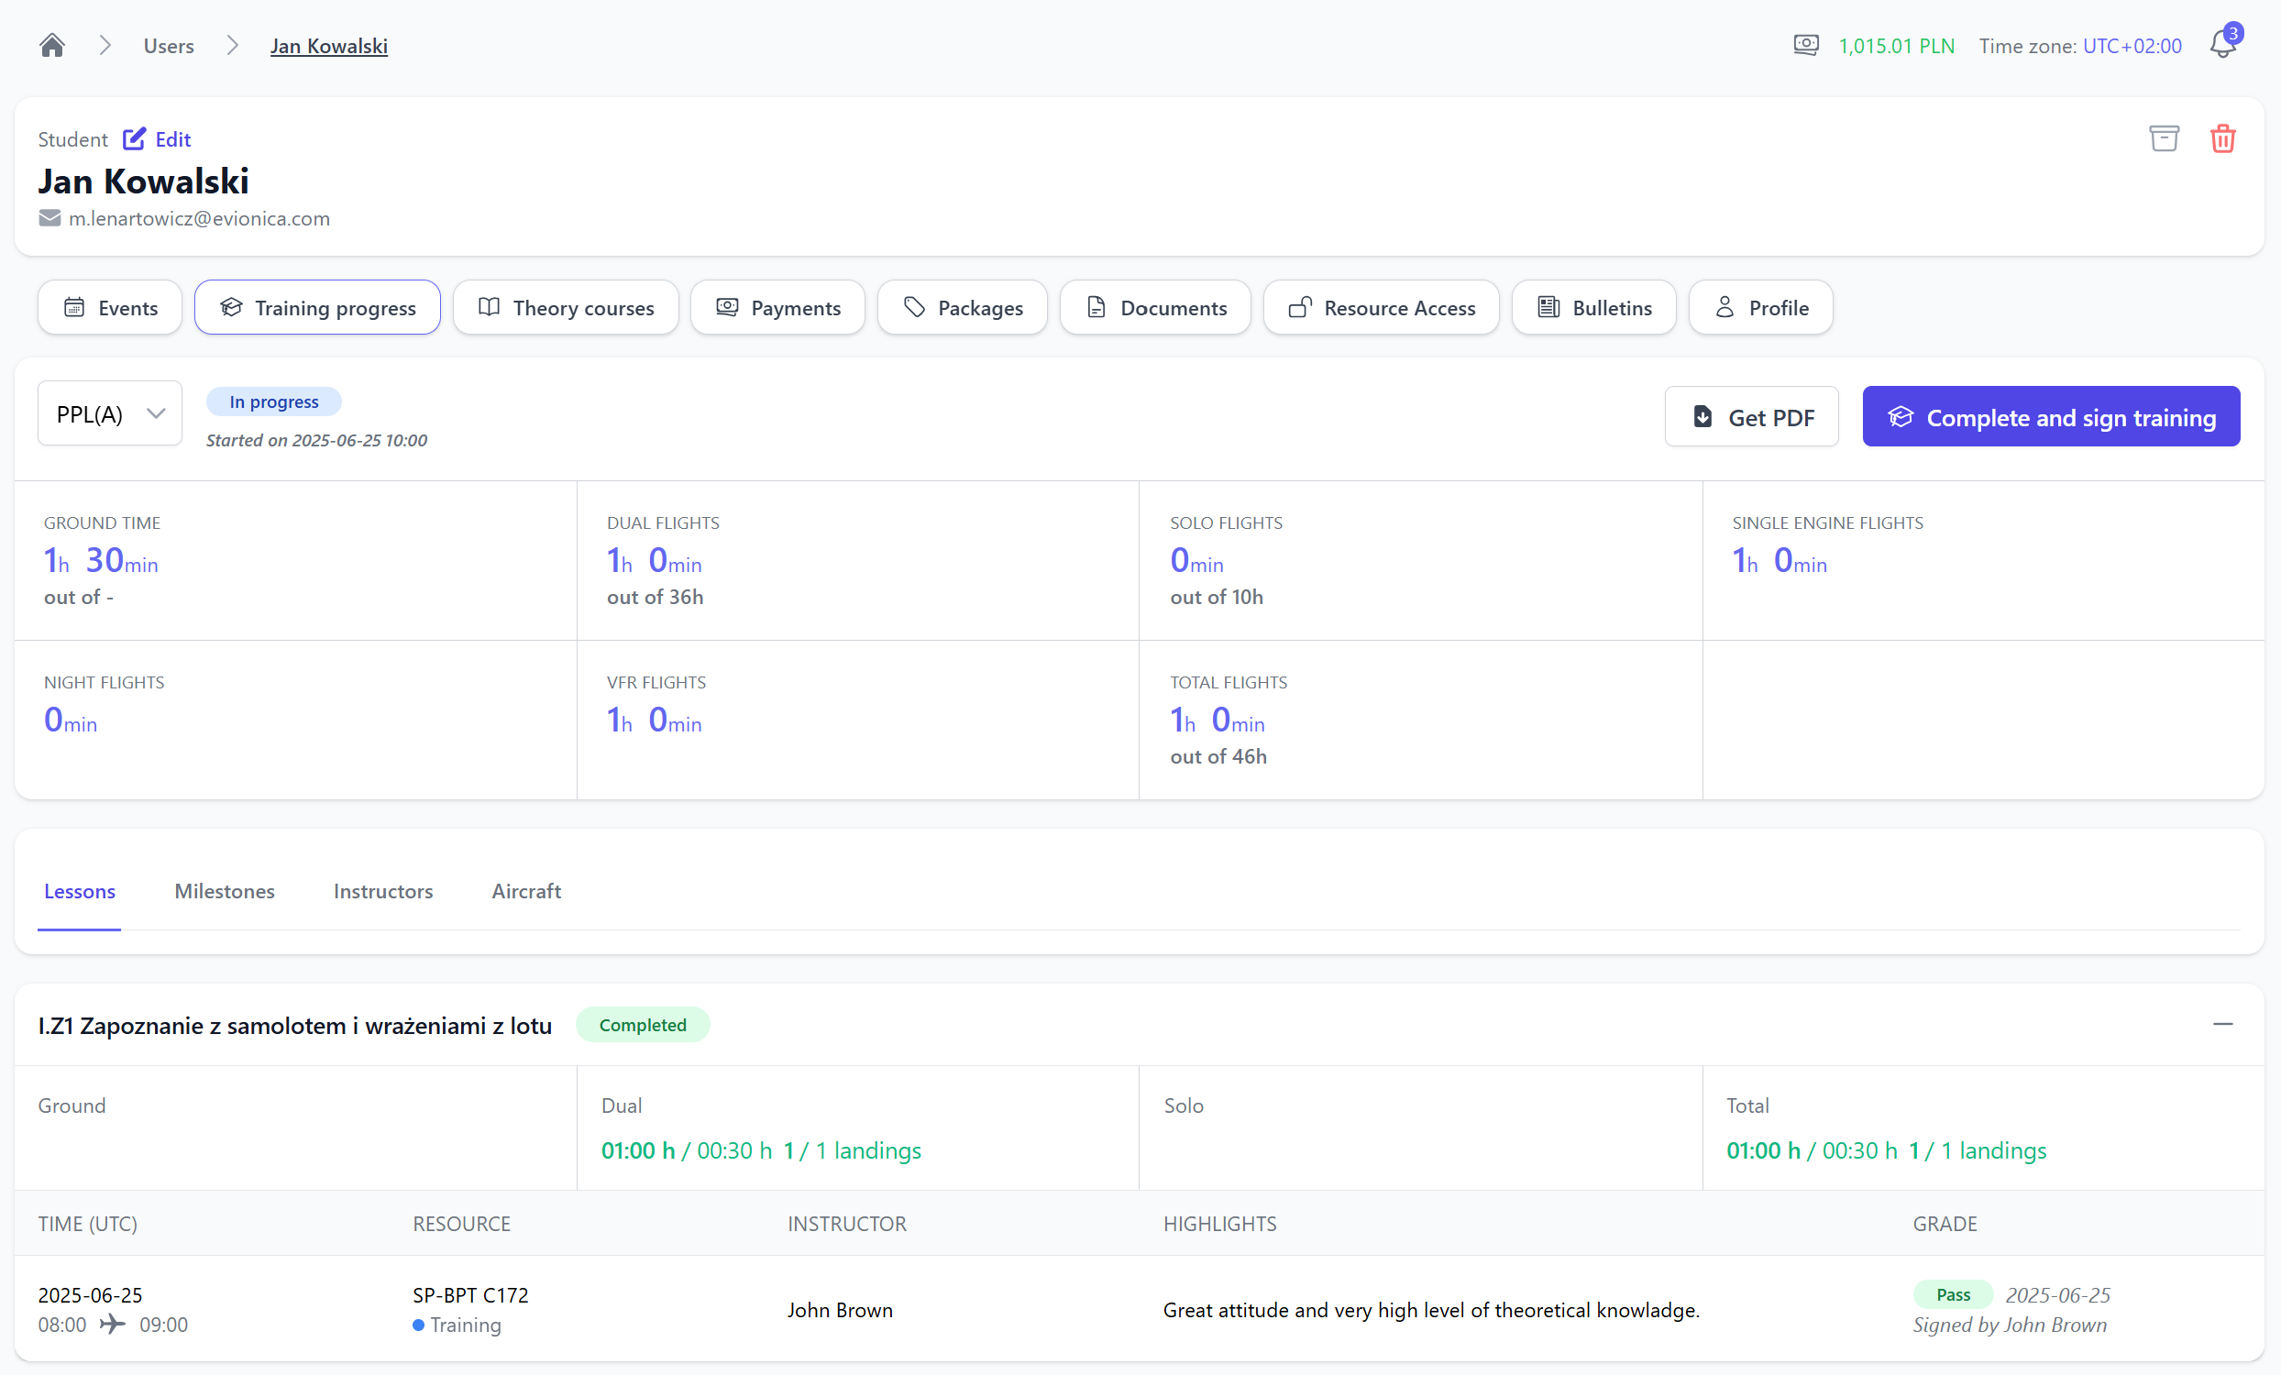This screenshot has width=2281, height=1375.
Task: Click the RESOURCE column header
Action: tap(462, 1223)
